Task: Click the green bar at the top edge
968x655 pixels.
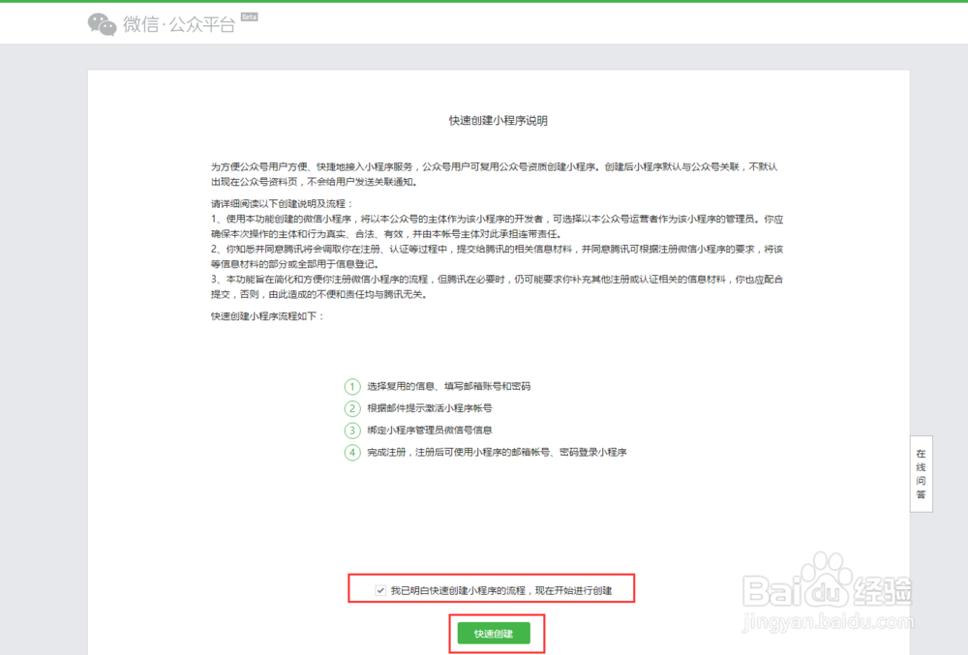Action: coord(484,3)
